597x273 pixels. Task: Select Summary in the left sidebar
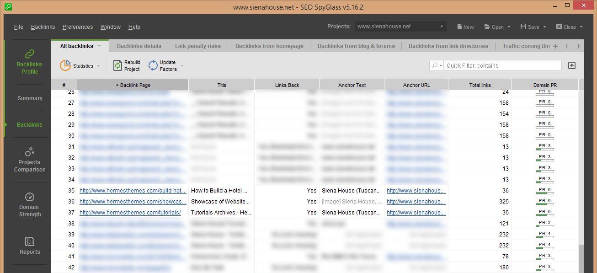(x=30, y=98)
